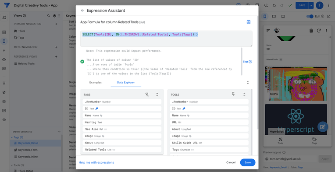335x172 pixels.
Task: Click the green checkmark status icon
Action: pyautogui.click(x=290, y=5)
